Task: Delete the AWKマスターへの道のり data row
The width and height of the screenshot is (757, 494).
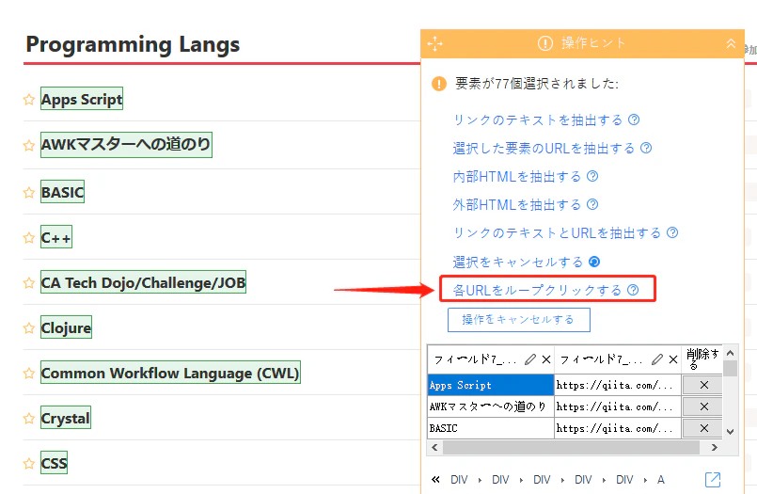Action: pyautogui.click(x=704, y=406)
